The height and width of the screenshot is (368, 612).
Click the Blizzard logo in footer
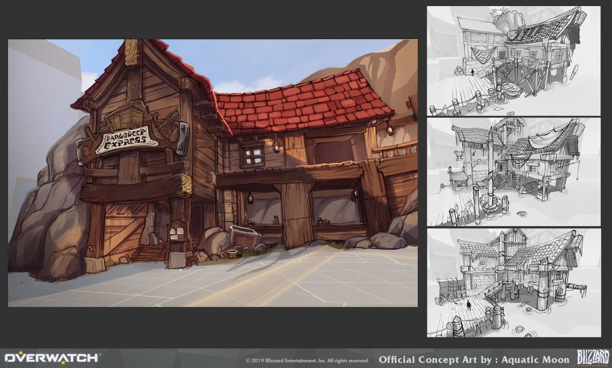tap(593, 358)
